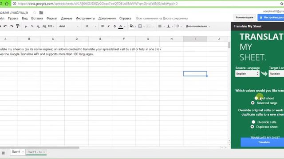The width and height of the screenshot is (284, 159).
Task: Format cell as currency (р.)
Action: 26,26
